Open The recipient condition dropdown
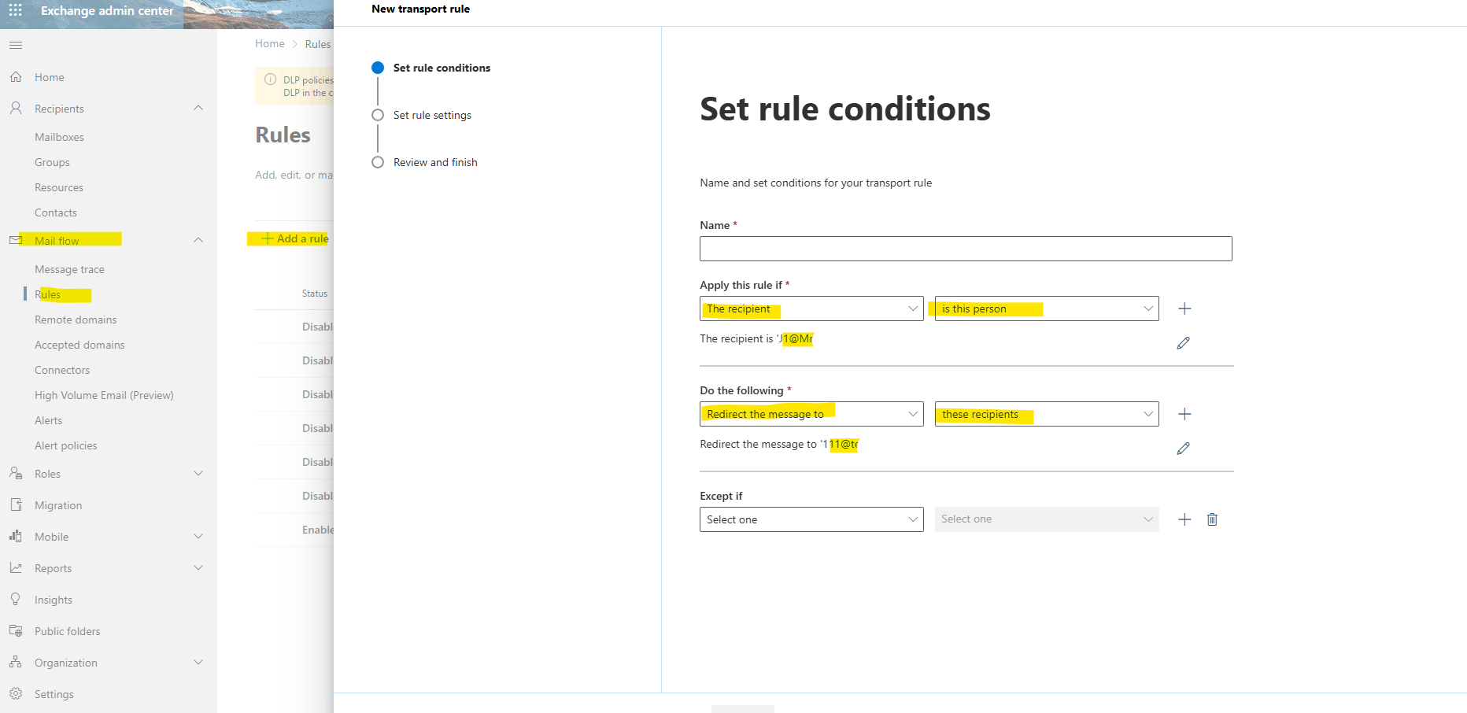 [x=811, y=308]
